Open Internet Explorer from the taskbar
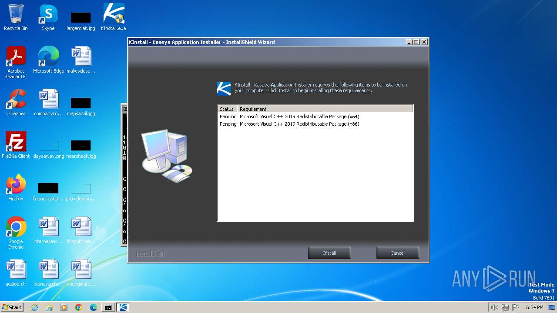The image size is (557, 313). tap(34, 307)
